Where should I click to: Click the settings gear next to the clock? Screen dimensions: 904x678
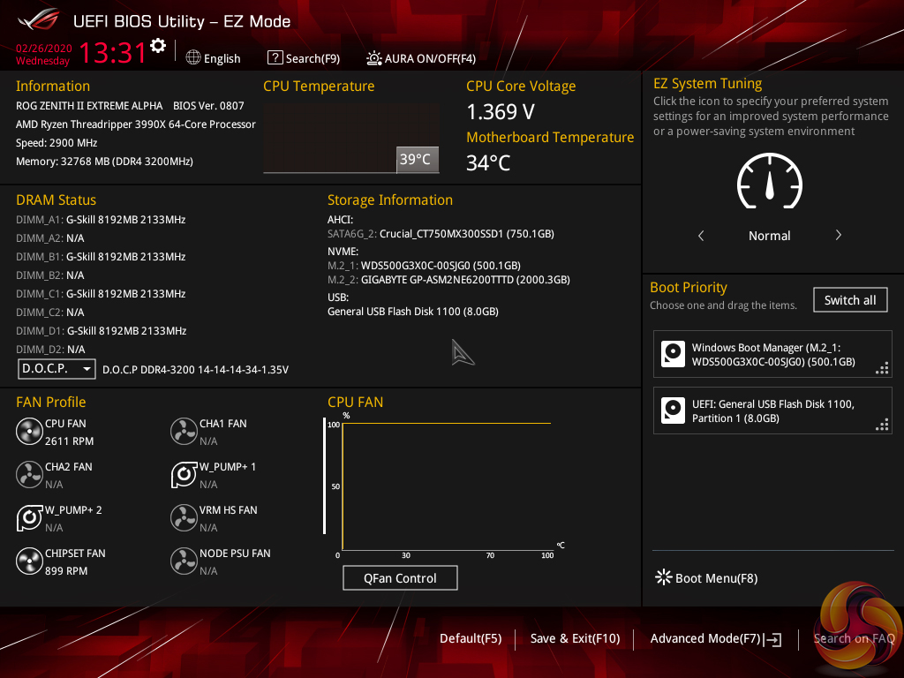[x=158, y=46]
